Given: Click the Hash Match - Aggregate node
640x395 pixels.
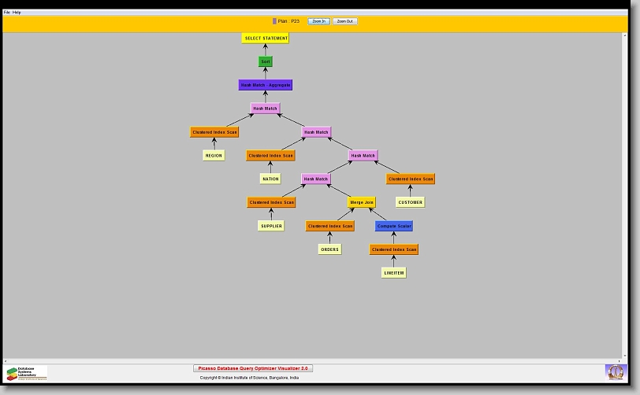Looking at the screenshot, I should tap(266, 85).
